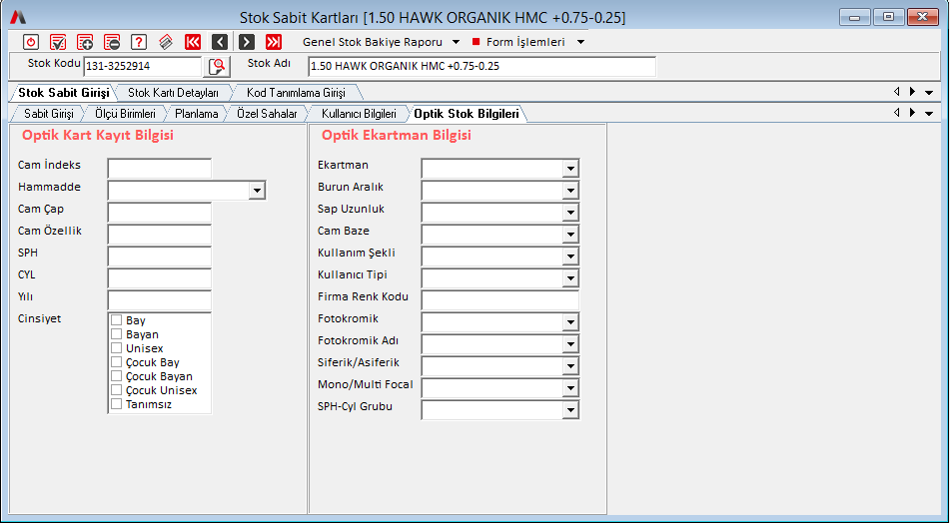Select the Çocuk Unisex checkbox

tap(116, 390)
